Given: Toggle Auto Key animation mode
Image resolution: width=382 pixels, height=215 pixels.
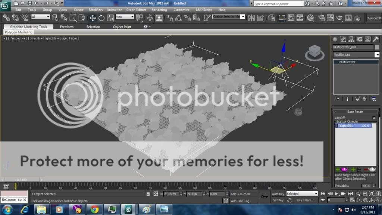Looking at the screenshot, I should click(278, 194).
